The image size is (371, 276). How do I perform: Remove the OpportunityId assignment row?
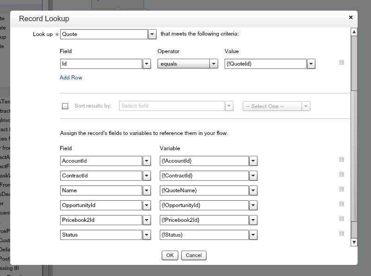pyautogui.click(x=341, y=204)
